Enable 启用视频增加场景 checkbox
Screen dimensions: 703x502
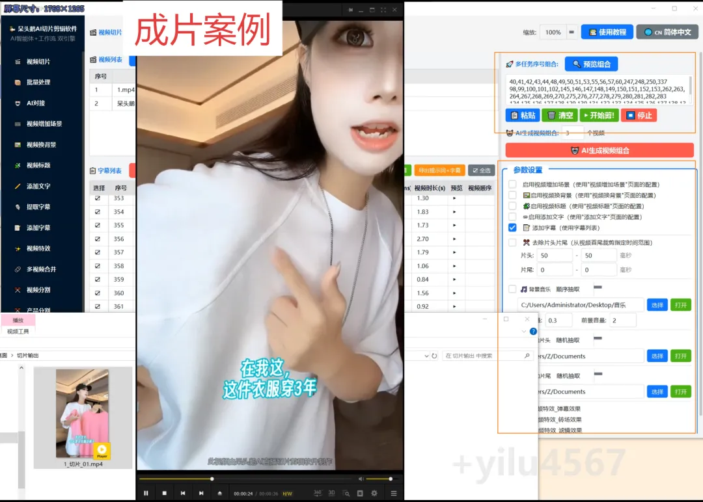pos(512,184)
